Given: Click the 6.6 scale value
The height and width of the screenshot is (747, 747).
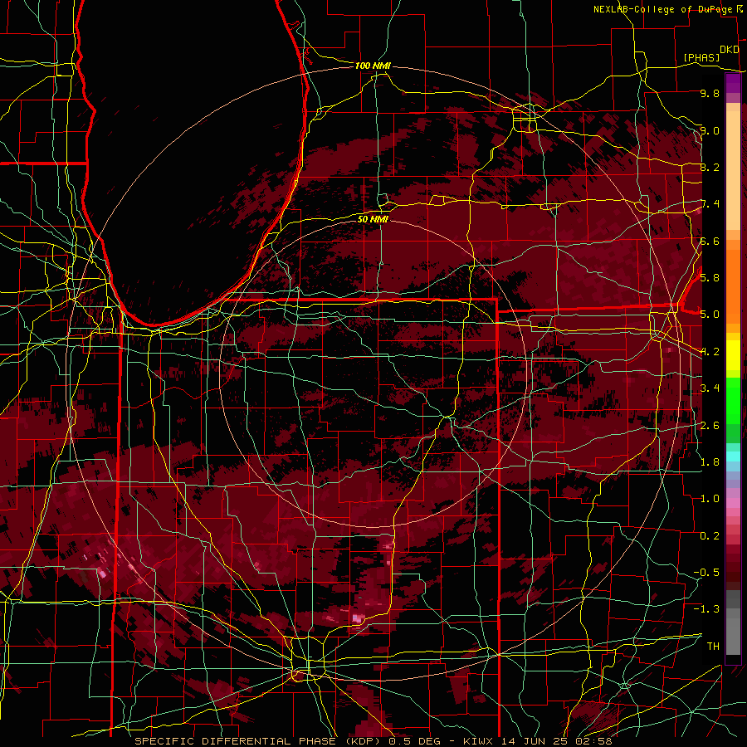Looking at the screenshot, I should coord(710,242).
